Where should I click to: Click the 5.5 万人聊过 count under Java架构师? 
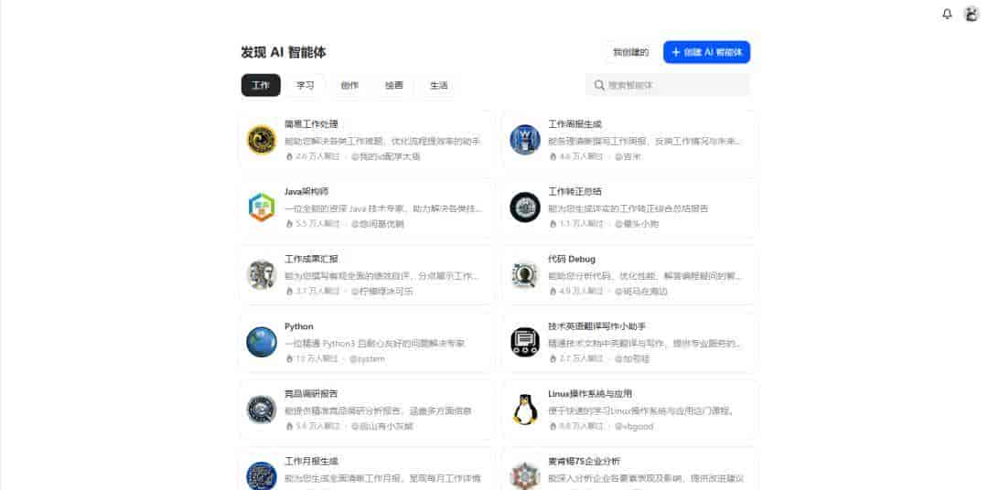coord(317,224)
